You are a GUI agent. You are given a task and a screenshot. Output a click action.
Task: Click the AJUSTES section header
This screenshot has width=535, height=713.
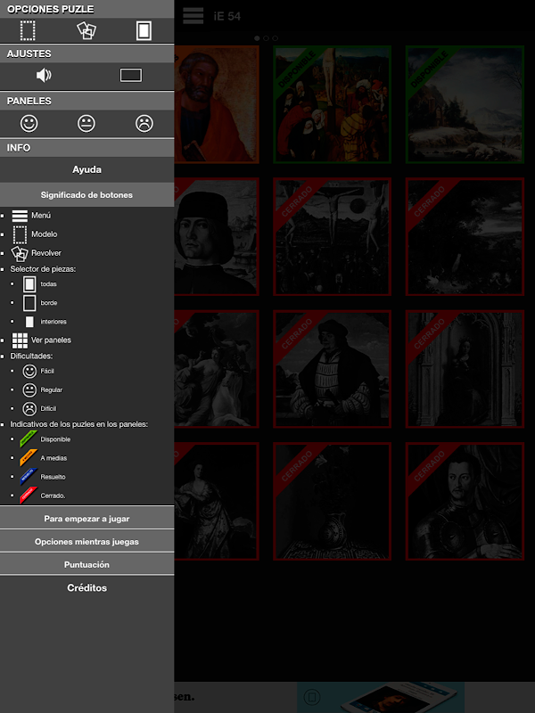click(x=86, y=53)
